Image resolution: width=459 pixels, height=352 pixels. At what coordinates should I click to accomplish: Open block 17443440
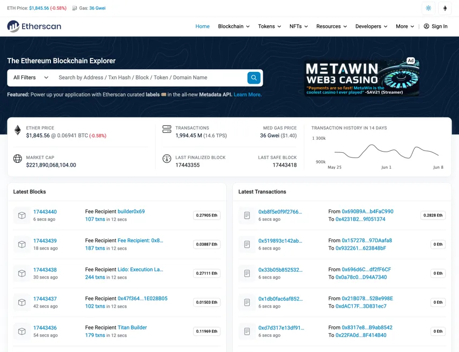pyautogui.click(x=45, y=212)
